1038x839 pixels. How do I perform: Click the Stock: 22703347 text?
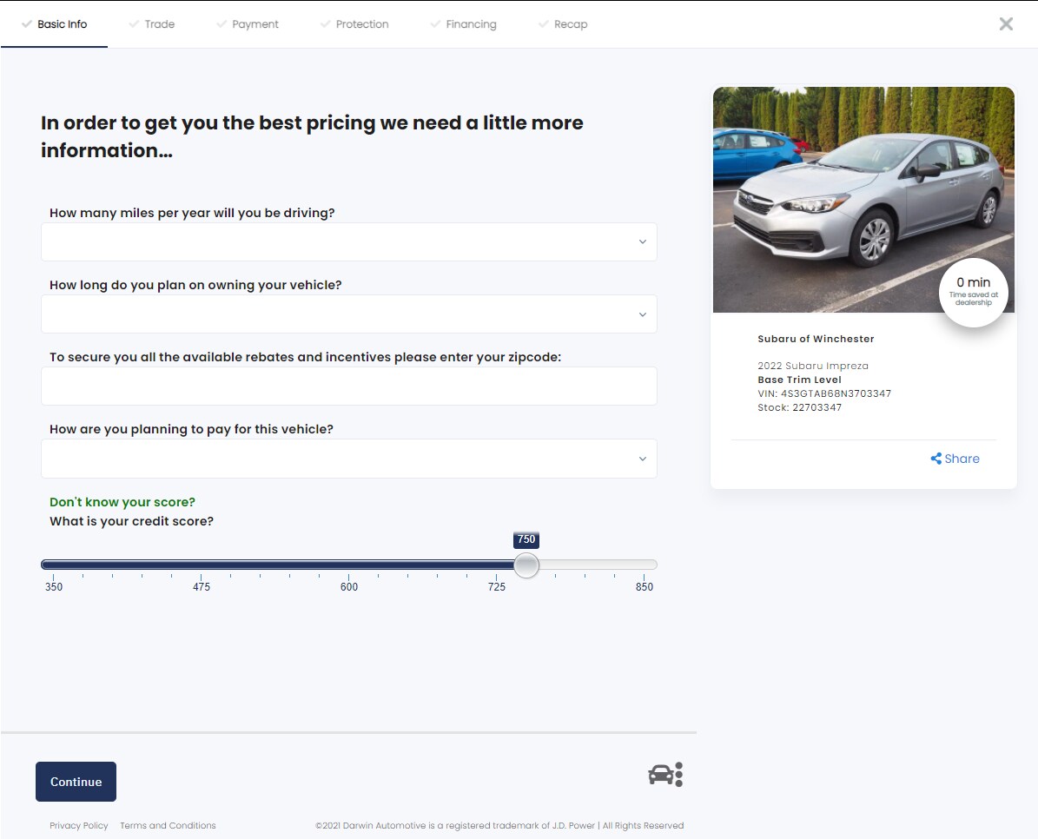click(800, 407)
